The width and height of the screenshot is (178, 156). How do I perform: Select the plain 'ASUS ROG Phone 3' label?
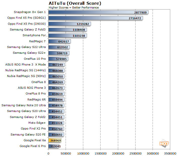[32, 88]
